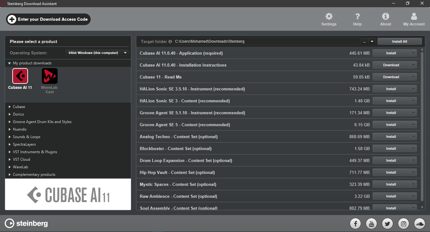Install Hip Hop Vault Content Set
430x232 pixels.
coord(391,172)
